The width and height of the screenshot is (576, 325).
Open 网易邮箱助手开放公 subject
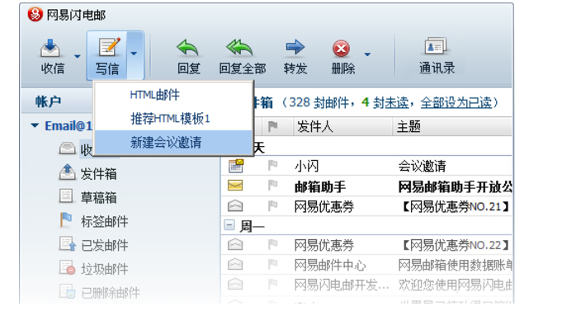(x=456, y=187)
